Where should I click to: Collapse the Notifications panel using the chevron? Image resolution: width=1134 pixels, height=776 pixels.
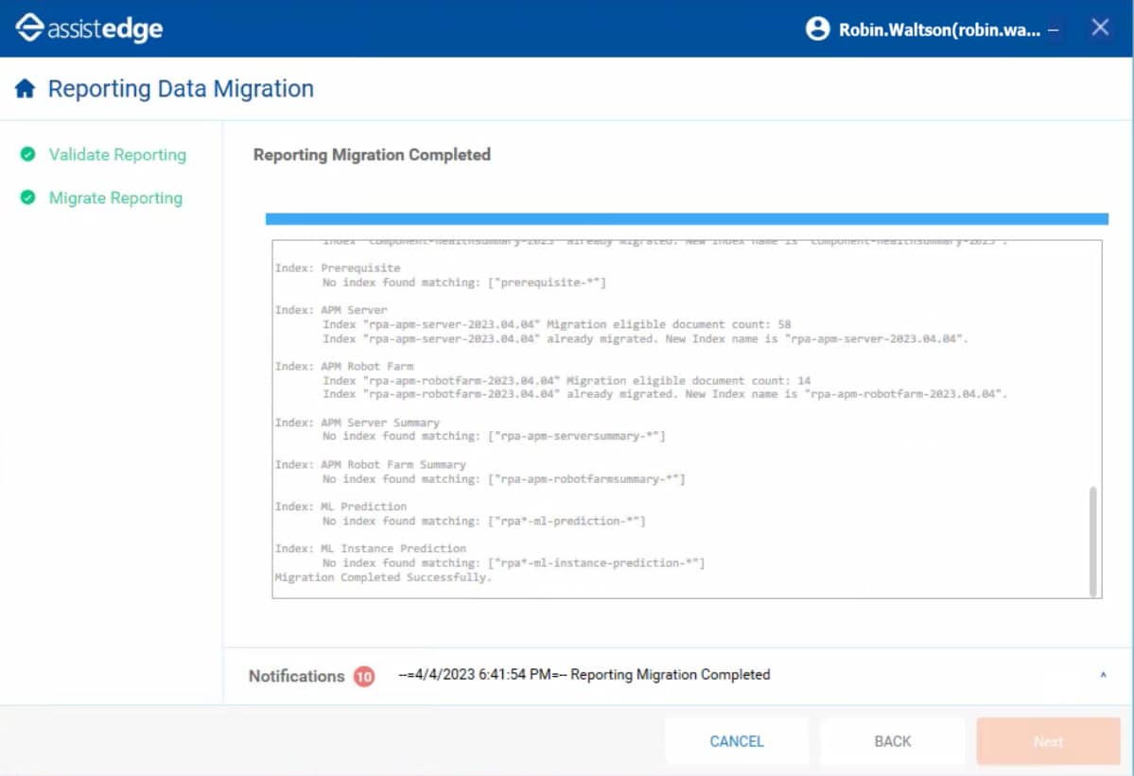[x=1101, y=676]
